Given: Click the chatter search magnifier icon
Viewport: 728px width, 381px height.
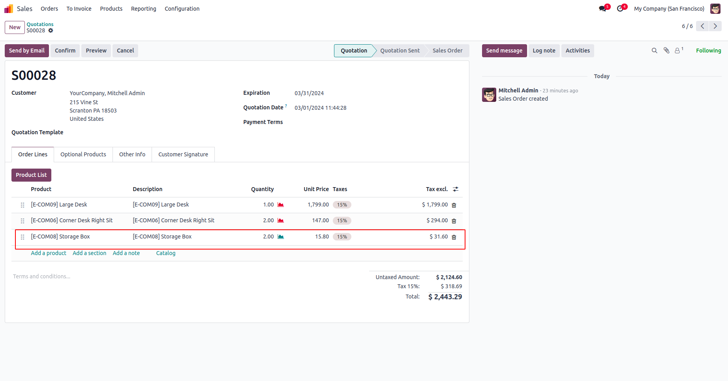Looking at the screenshot, I should (x=654, y=51).
